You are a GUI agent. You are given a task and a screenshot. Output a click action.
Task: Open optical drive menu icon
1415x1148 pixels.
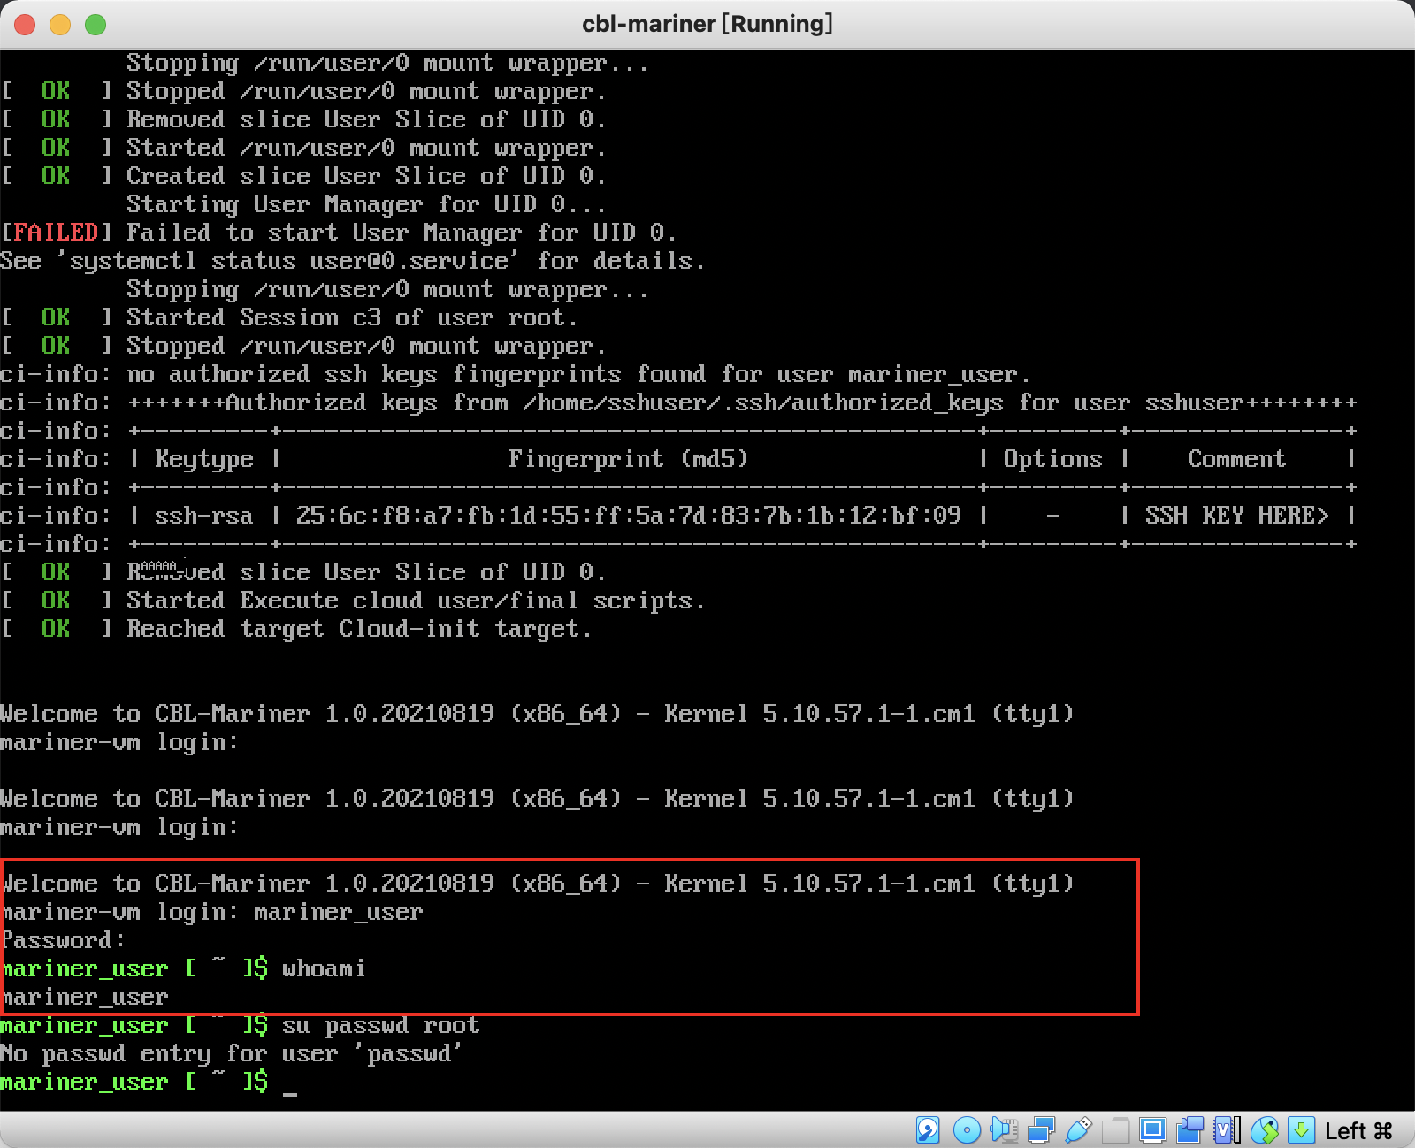pos(967,1129)
